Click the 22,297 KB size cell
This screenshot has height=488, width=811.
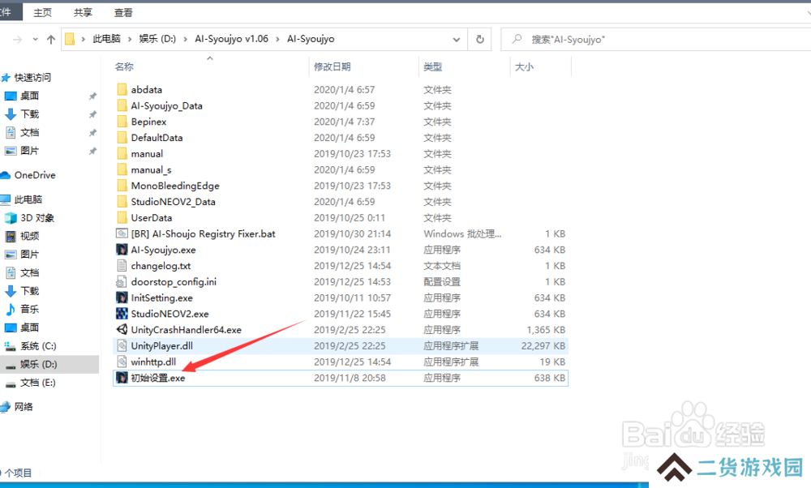coord(543,346)
